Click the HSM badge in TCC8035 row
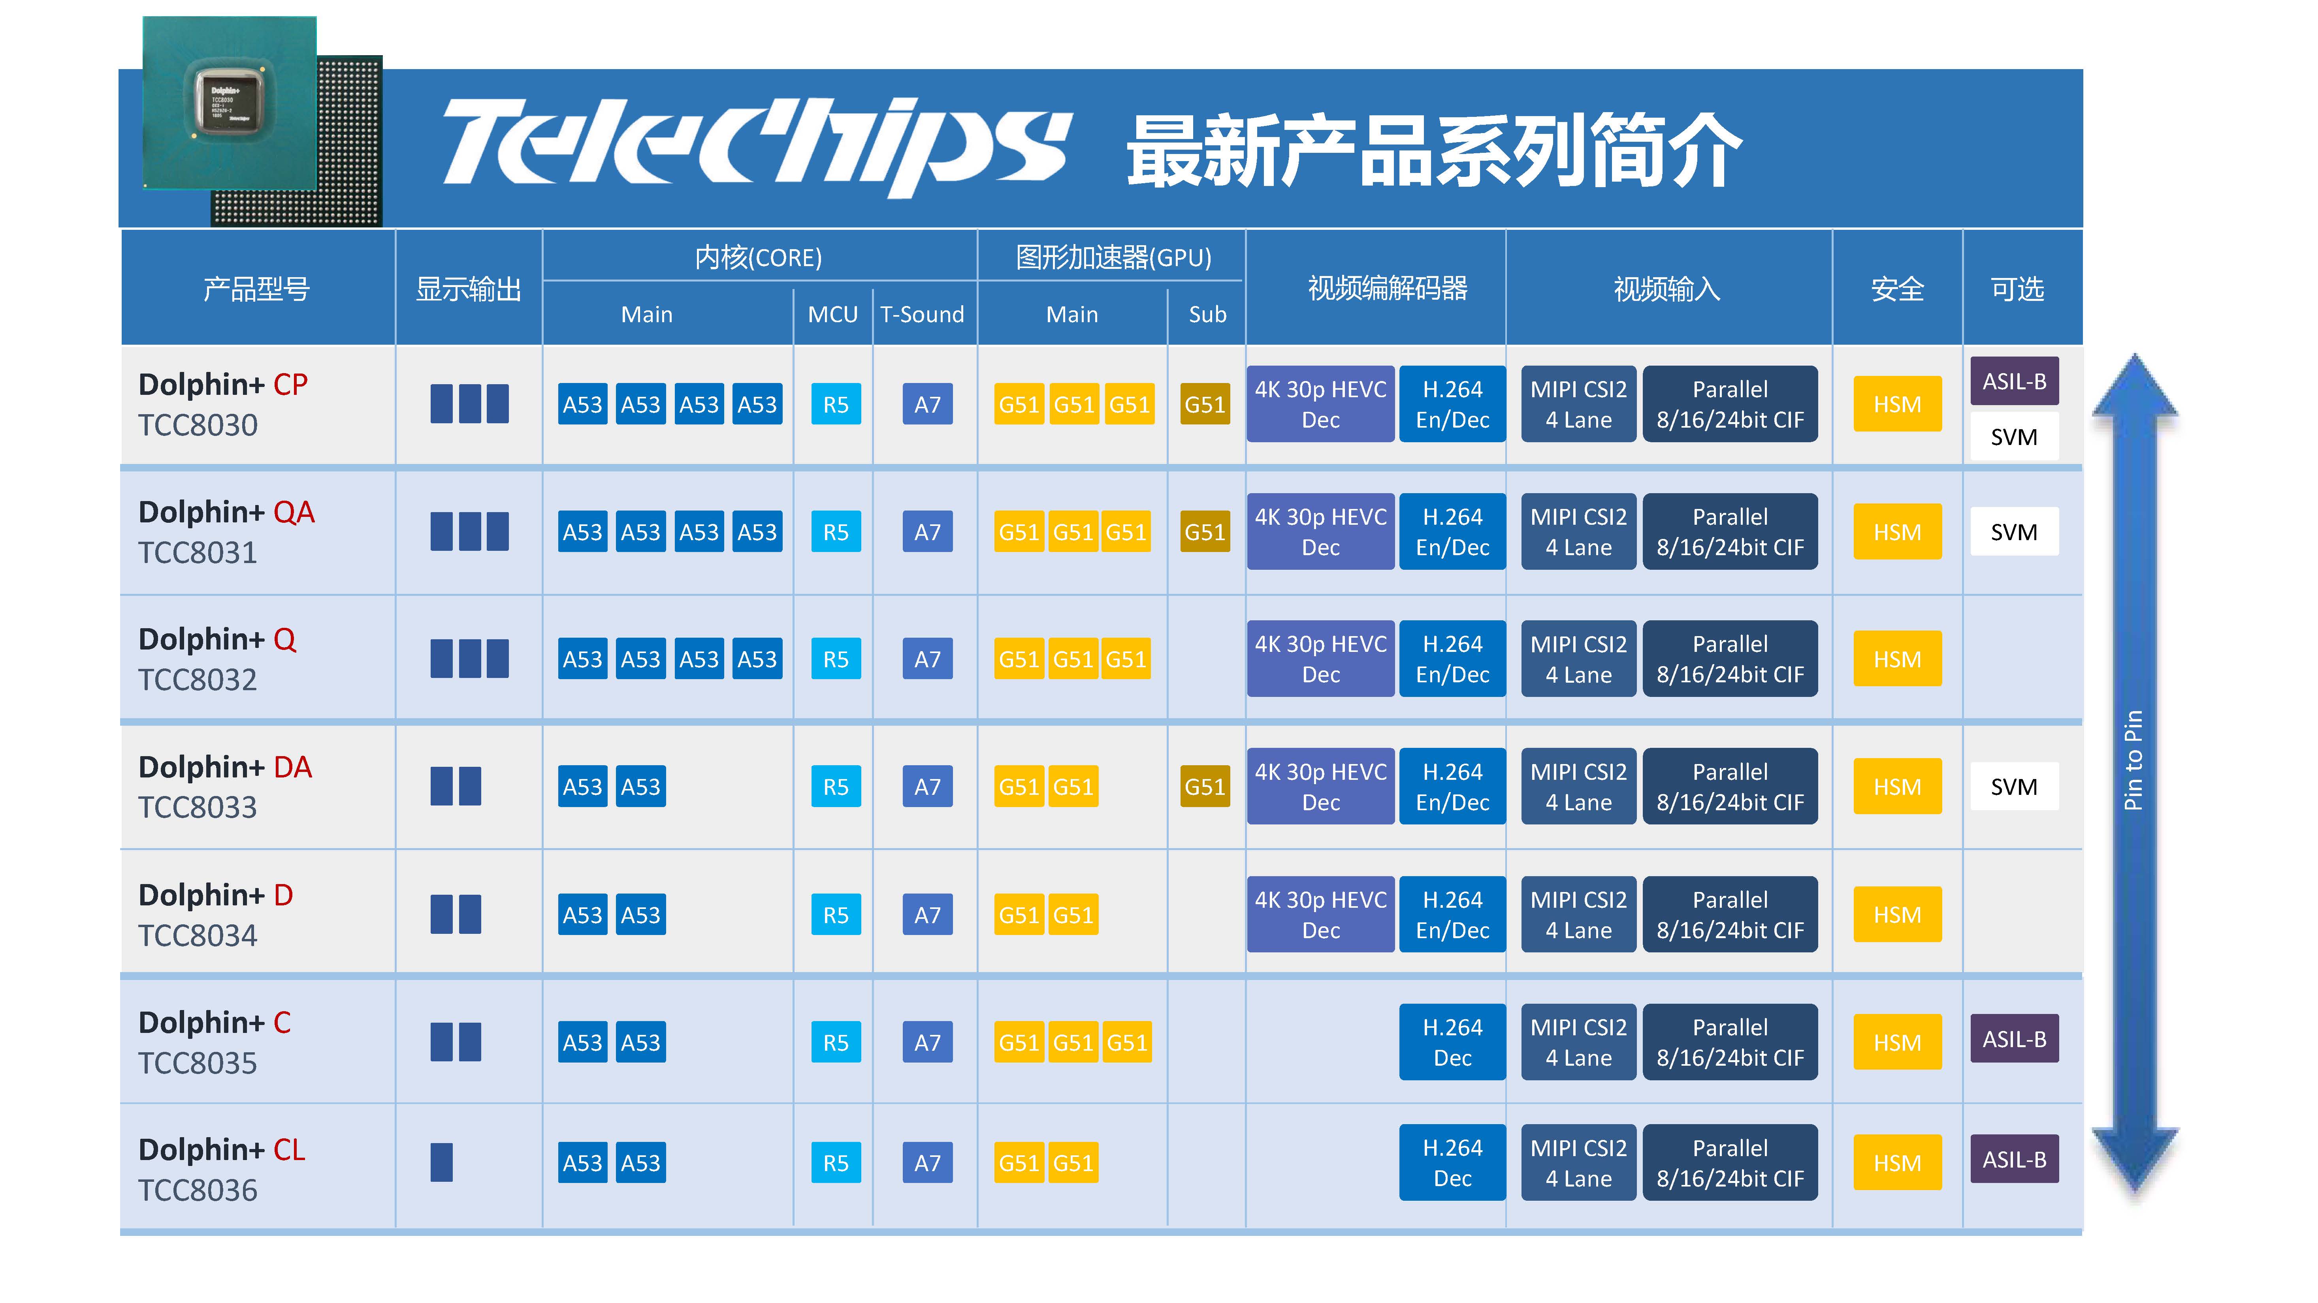The image size is (2318, 1303). coord(1897,1042)
